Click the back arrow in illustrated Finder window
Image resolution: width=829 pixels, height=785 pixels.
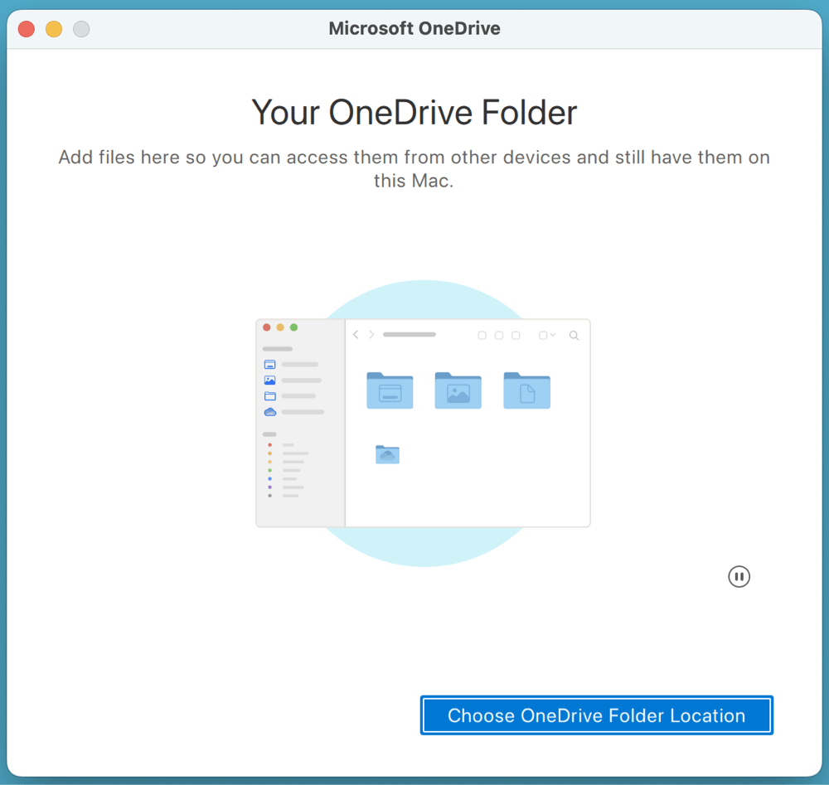click(356, 335)
